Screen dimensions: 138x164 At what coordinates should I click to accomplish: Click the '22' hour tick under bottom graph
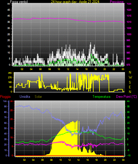tap(114, 160)
